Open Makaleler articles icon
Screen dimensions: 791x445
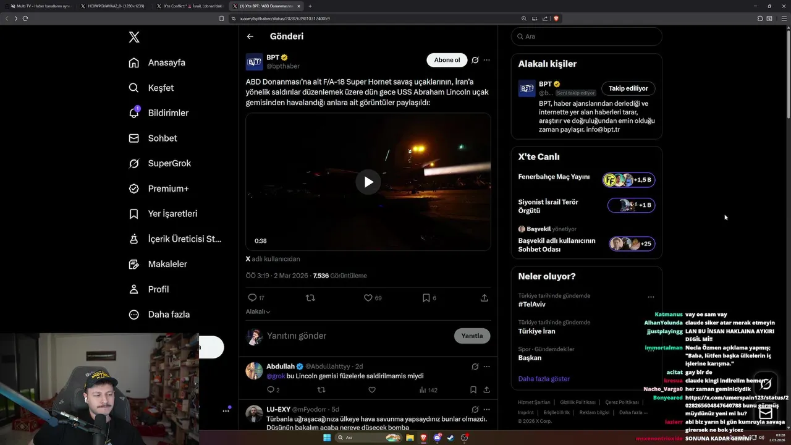133,264
